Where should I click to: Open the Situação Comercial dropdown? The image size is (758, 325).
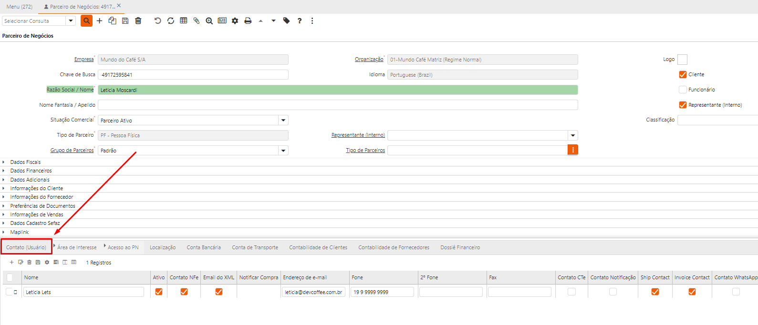(x=283, y=121)
